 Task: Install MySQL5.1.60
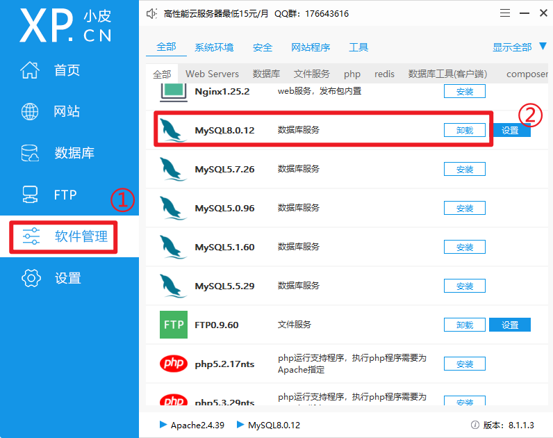click(465, 247)
